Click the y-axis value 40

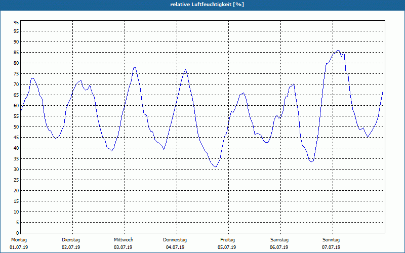click(x=16, y=148)
